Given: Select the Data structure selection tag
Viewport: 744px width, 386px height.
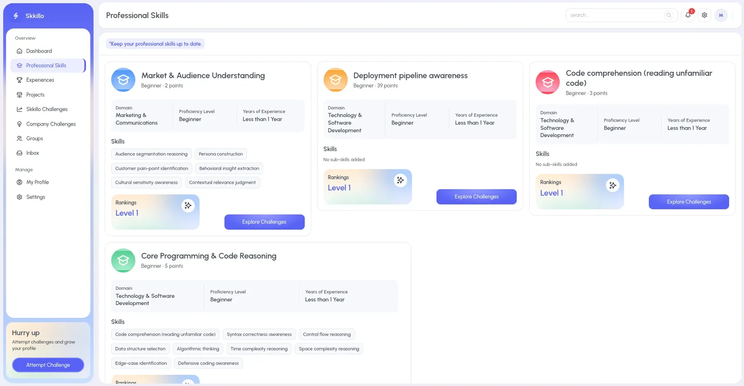Looking at the screenshot, I should click(141, 349).
